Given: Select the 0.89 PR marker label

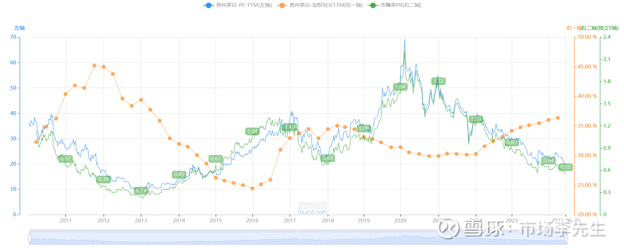Looking at the screenshot, I should 512,142.
